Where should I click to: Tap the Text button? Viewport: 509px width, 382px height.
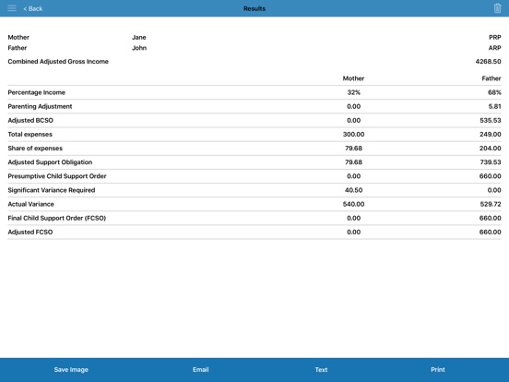coord(321,370)
